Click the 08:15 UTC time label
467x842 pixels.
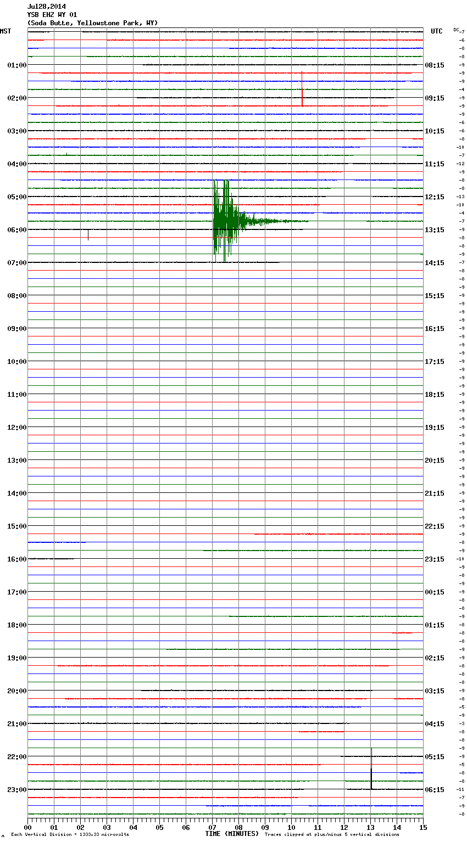(435, 65)
